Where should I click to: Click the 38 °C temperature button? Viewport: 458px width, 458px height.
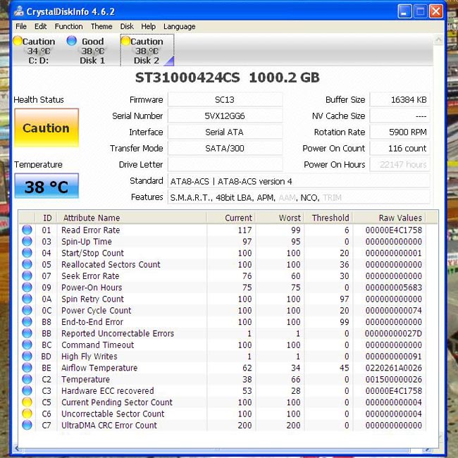click(x=47, y=186)
